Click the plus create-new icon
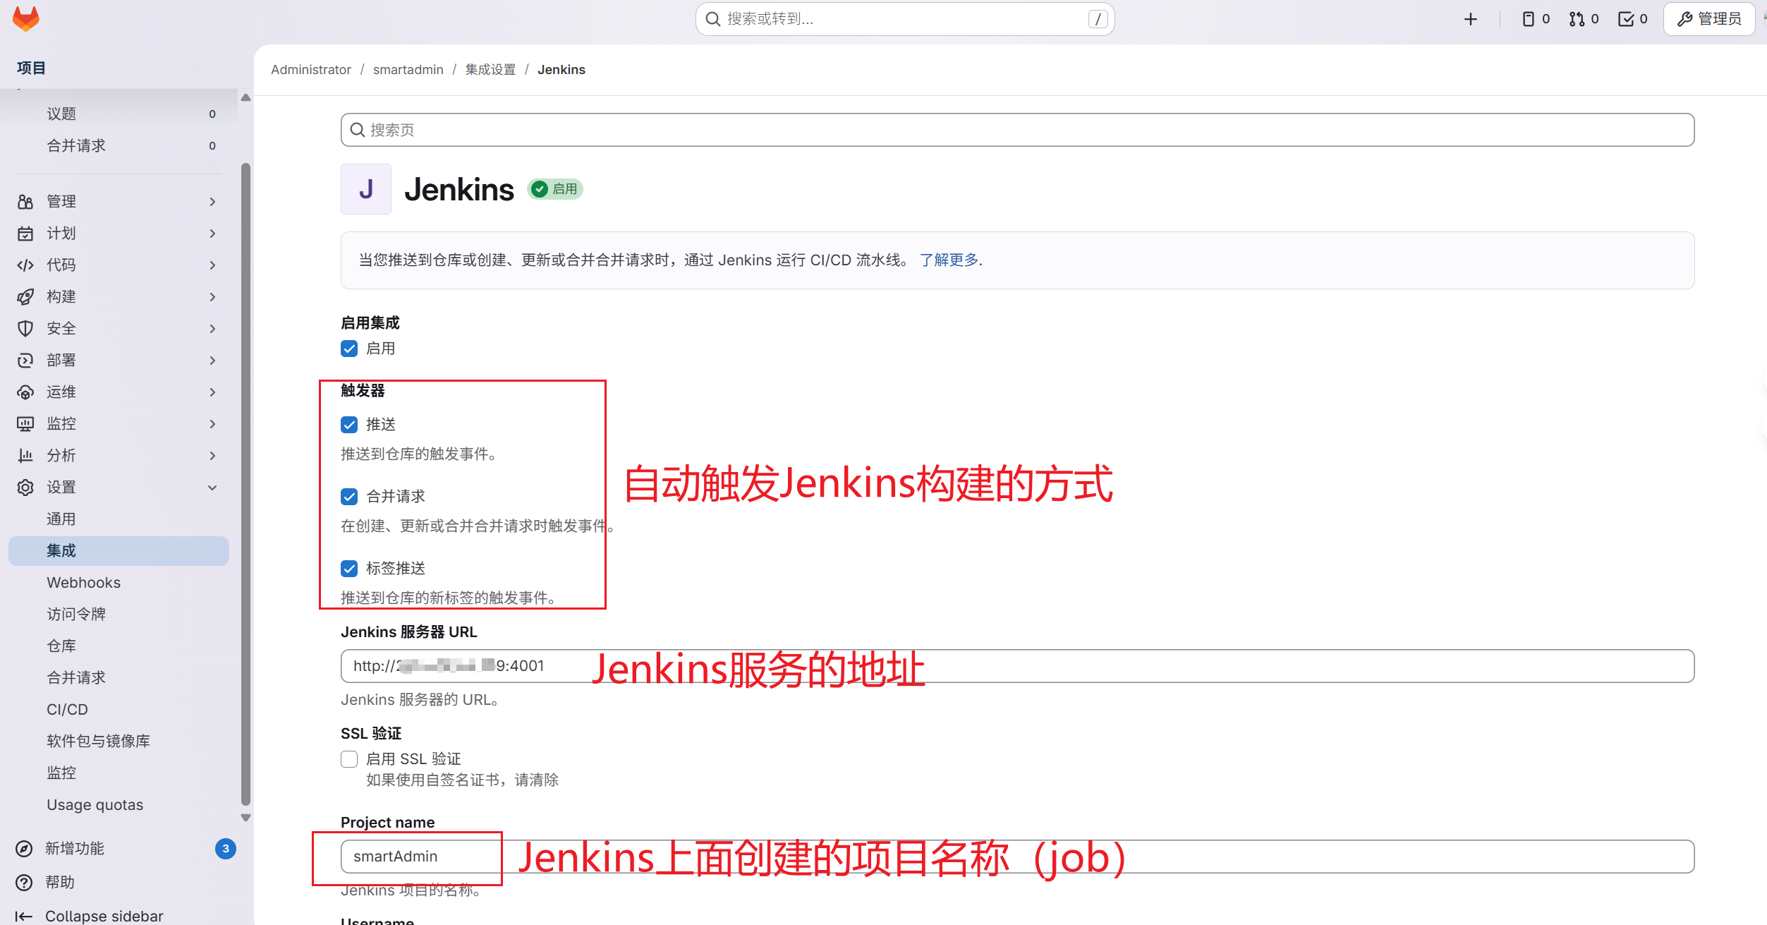The height and width of the screenshot is (925, 1767). coord(1470,19)
